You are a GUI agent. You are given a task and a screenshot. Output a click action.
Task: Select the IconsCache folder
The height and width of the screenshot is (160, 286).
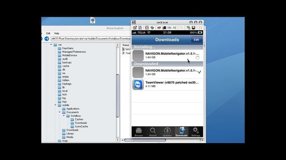(x=80, y=126)
